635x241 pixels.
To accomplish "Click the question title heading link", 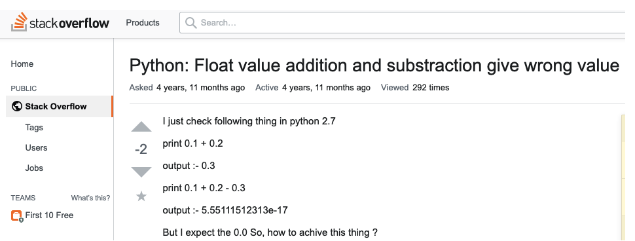I will tap(374, 65).
